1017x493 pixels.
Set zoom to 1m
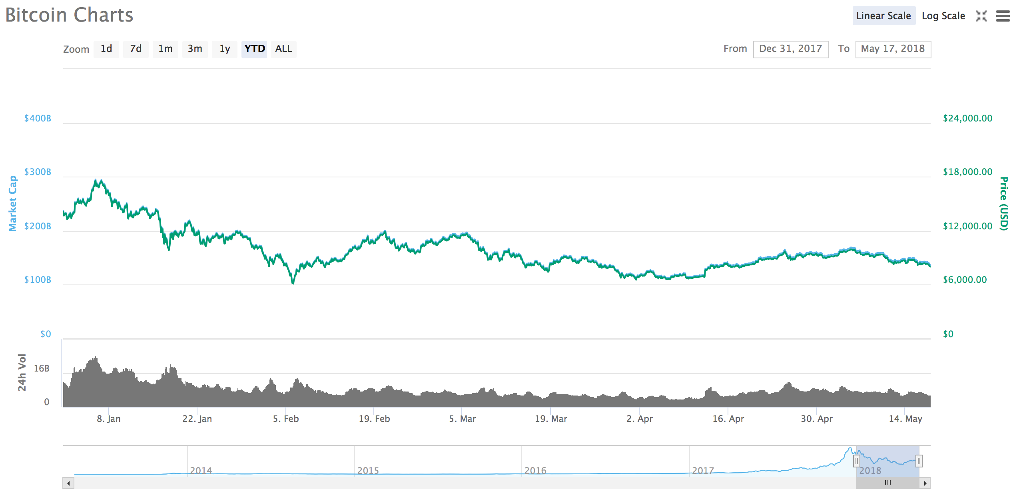click(165, 49)
